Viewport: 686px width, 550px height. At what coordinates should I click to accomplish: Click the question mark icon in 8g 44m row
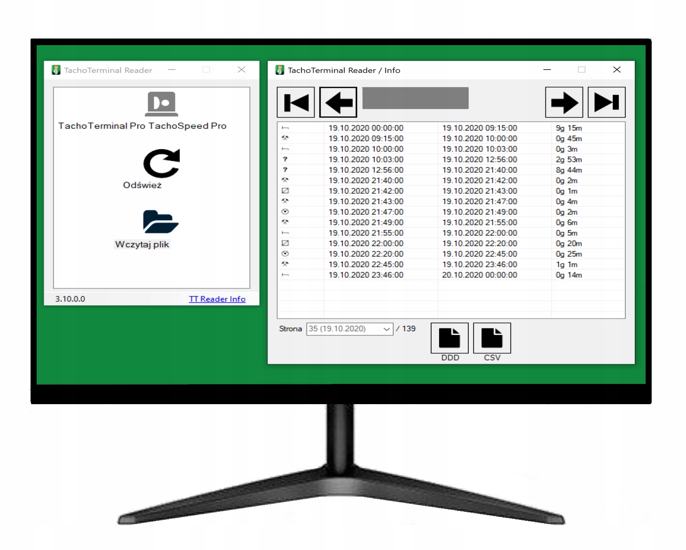285,170
